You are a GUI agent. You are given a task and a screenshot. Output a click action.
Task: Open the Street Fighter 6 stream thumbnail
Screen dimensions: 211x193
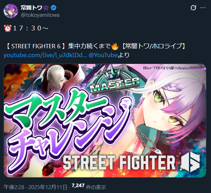(105, 120)
